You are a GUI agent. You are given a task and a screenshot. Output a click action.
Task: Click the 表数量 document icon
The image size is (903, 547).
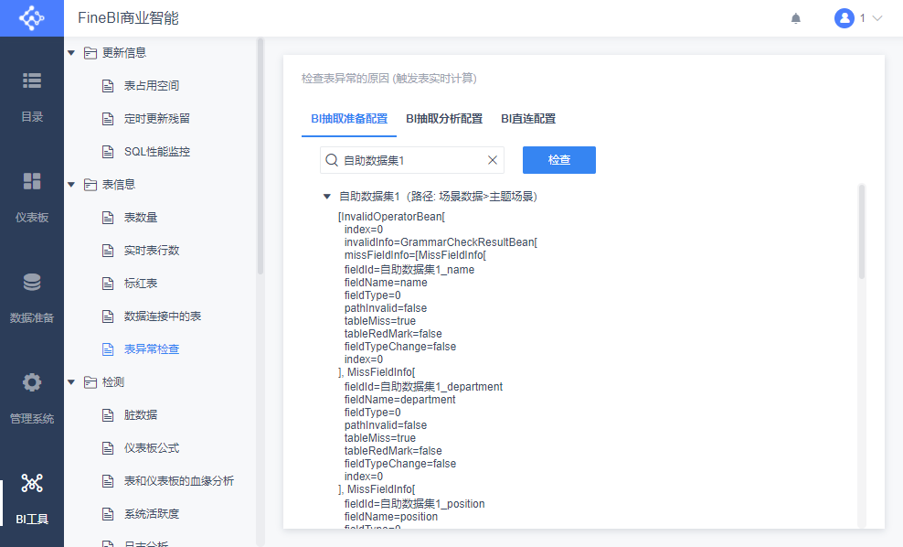tap(108, 218)
